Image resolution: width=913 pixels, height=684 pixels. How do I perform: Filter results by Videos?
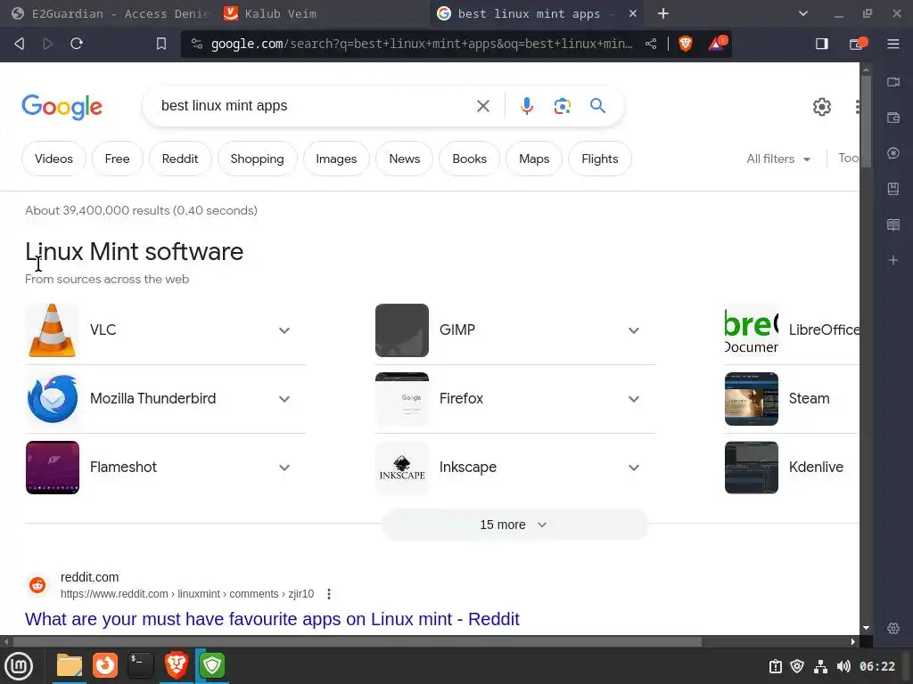[x=53, y=159]
